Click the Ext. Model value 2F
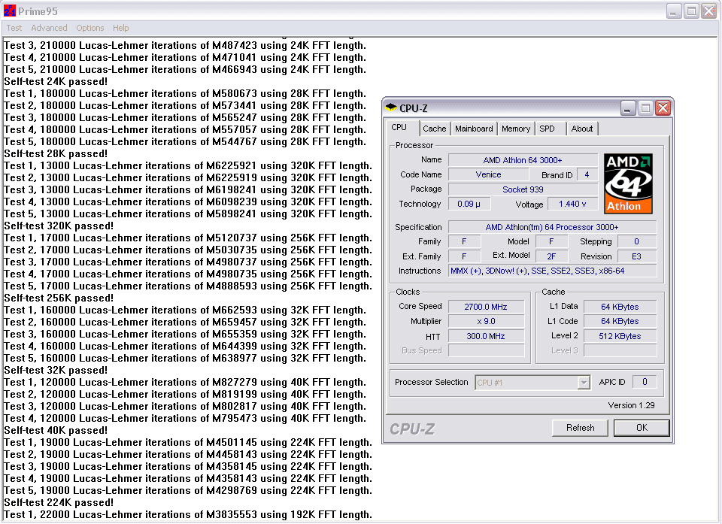 pos(551,256)
